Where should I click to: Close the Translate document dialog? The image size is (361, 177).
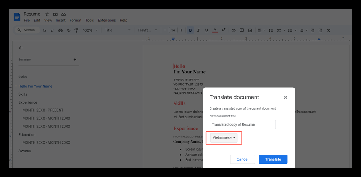click(285, 97)
